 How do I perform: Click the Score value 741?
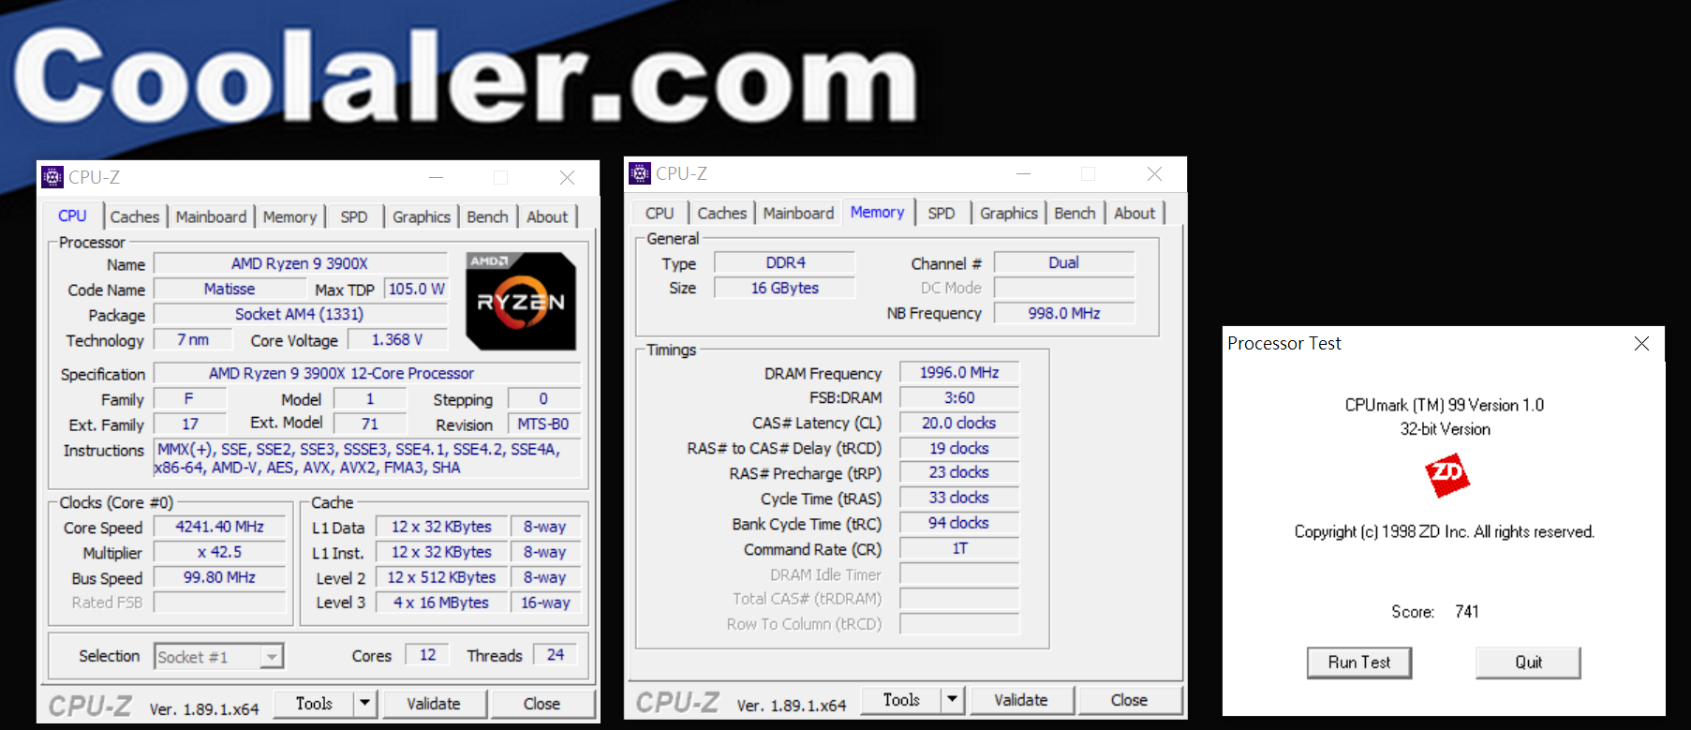tap(1467, 611)
